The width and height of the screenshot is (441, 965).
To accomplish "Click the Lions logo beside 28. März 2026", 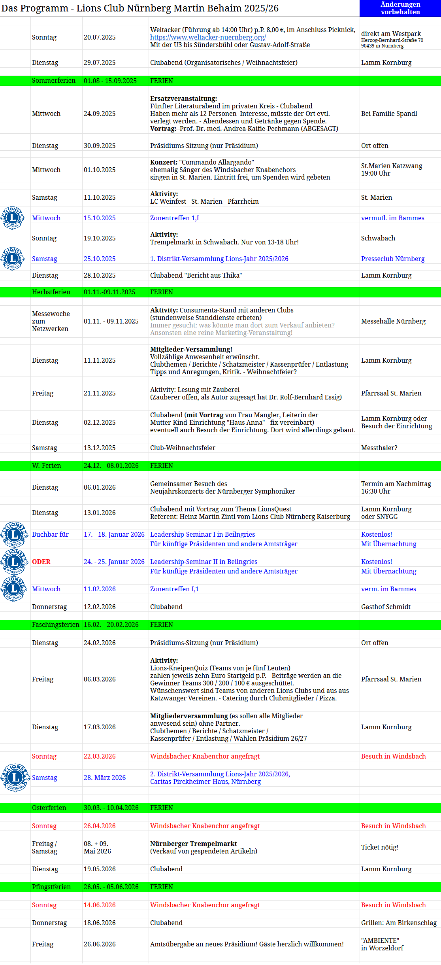I will click(x=15, y=778).
